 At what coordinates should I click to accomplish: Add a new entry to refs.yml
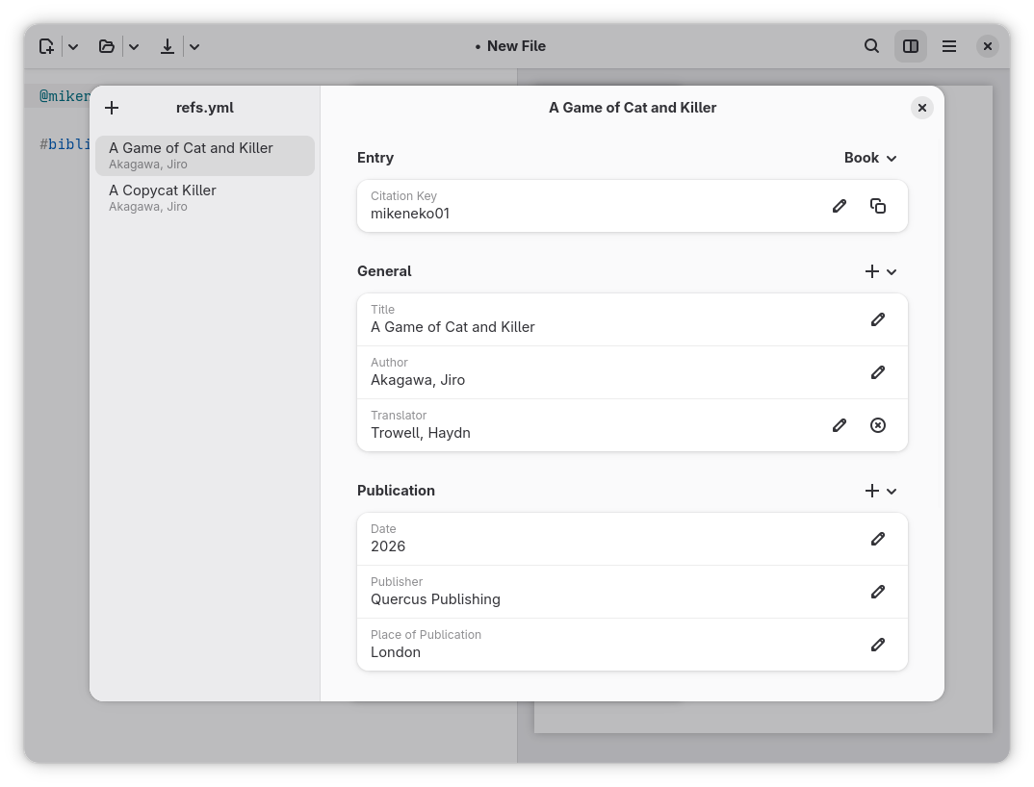click(x=112, y=108)
